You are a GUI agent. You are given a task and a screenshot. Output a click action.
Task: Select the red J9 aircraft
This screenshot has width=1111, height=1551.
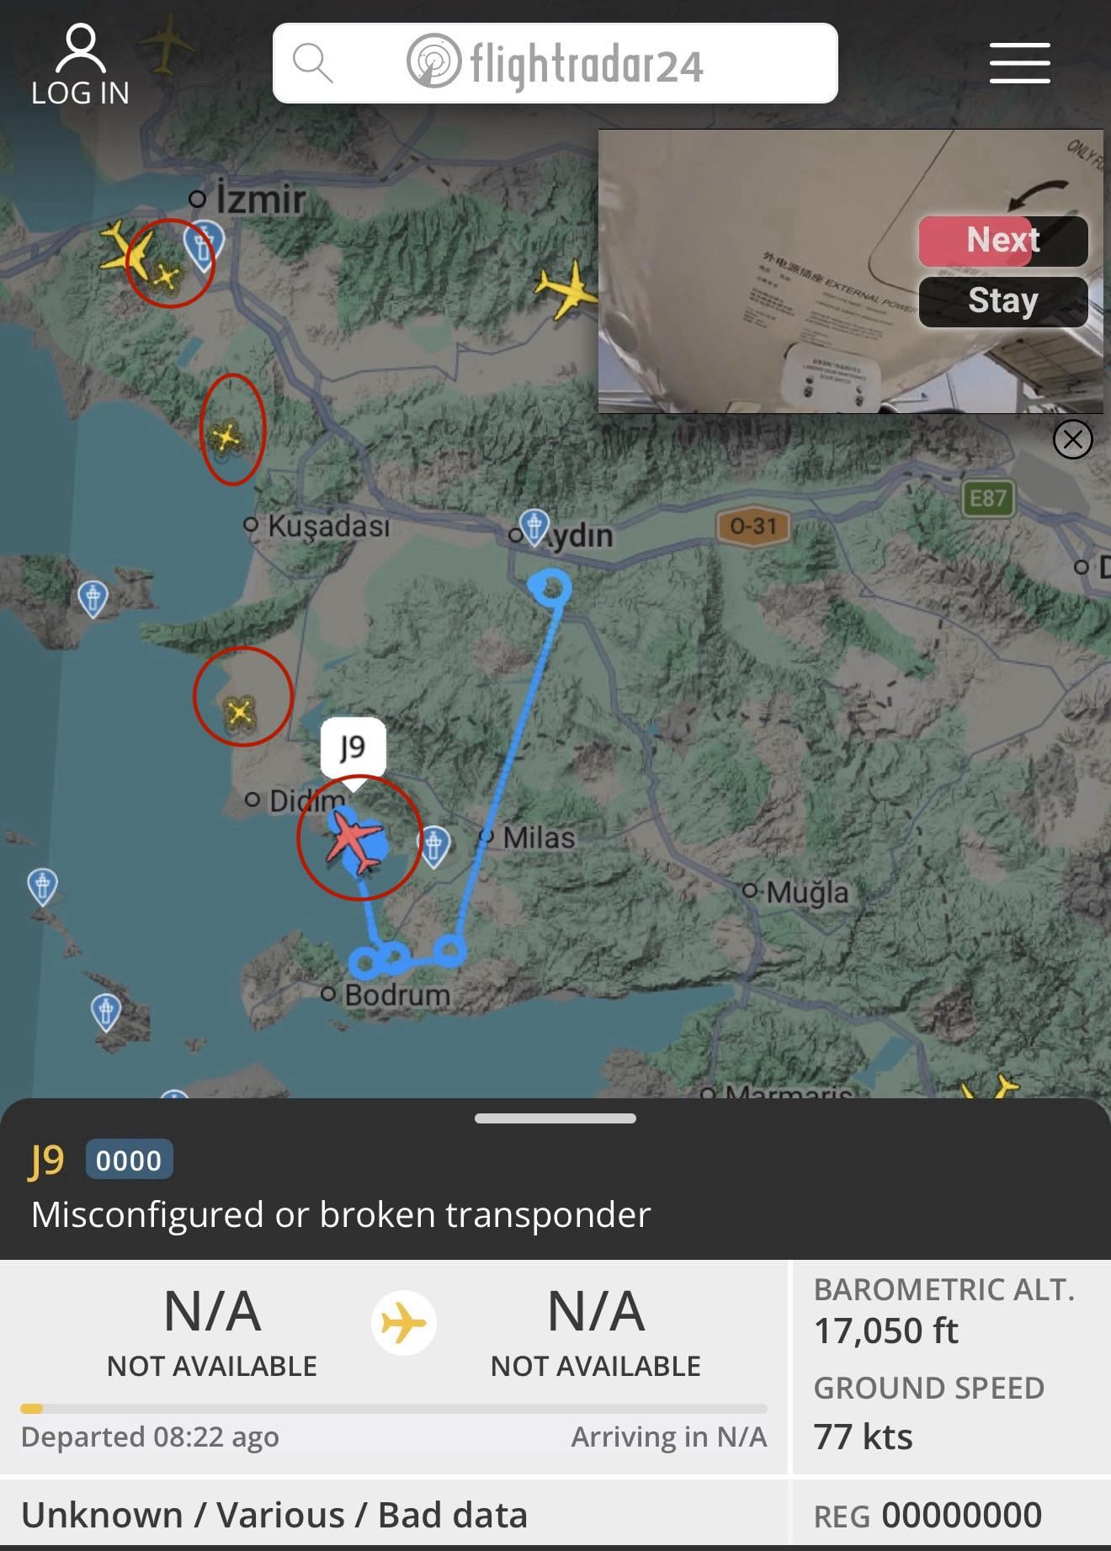pos(356,840)
